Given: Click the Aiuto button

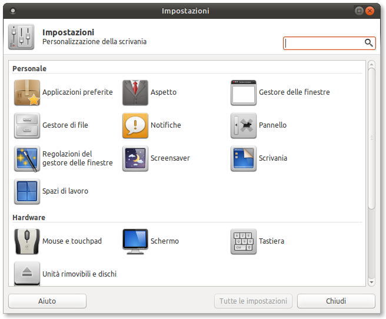Looking at the screenshot, I should click(47, 301).
